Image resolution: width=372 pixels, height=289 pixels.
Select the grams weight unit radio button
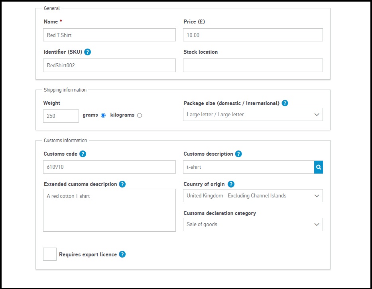coord(103,115)
